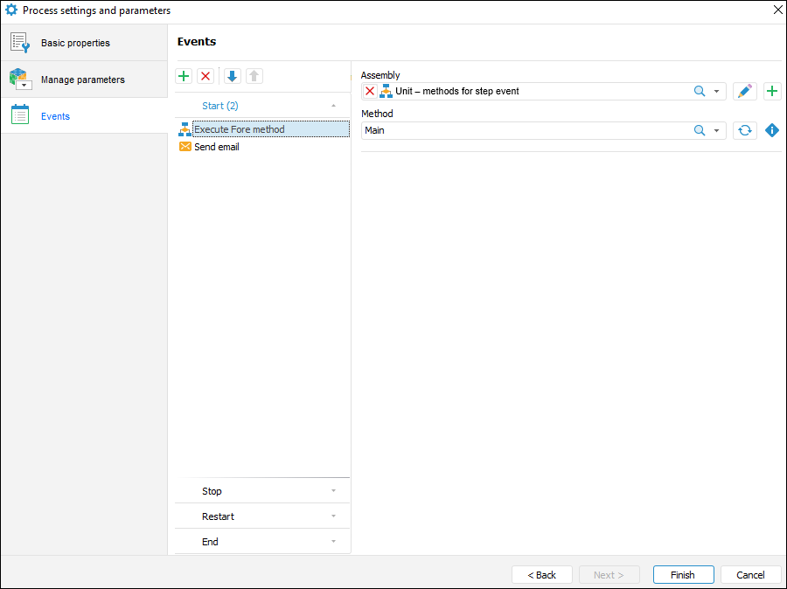Go to previous page with Back
This screenshot has height=589, width=787.
pyautogui.click(x=542, y=575)
